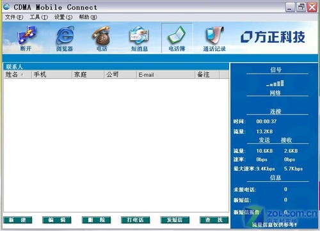The image size is (320, 231).
Task: Open the 浏览器 browser icon
Action: pyautogui.click(x=65, y=38)
